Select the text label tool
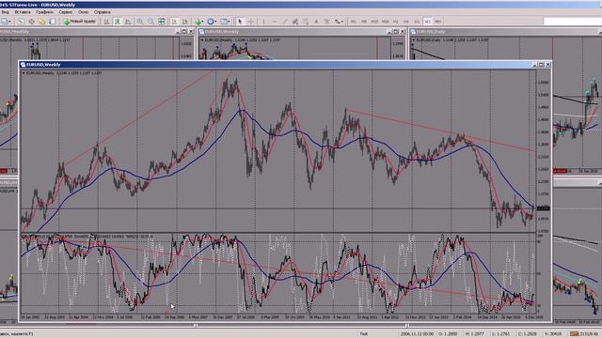Viewport: 602px width, 338px height. pyautogui.click(x=326, y=22)
